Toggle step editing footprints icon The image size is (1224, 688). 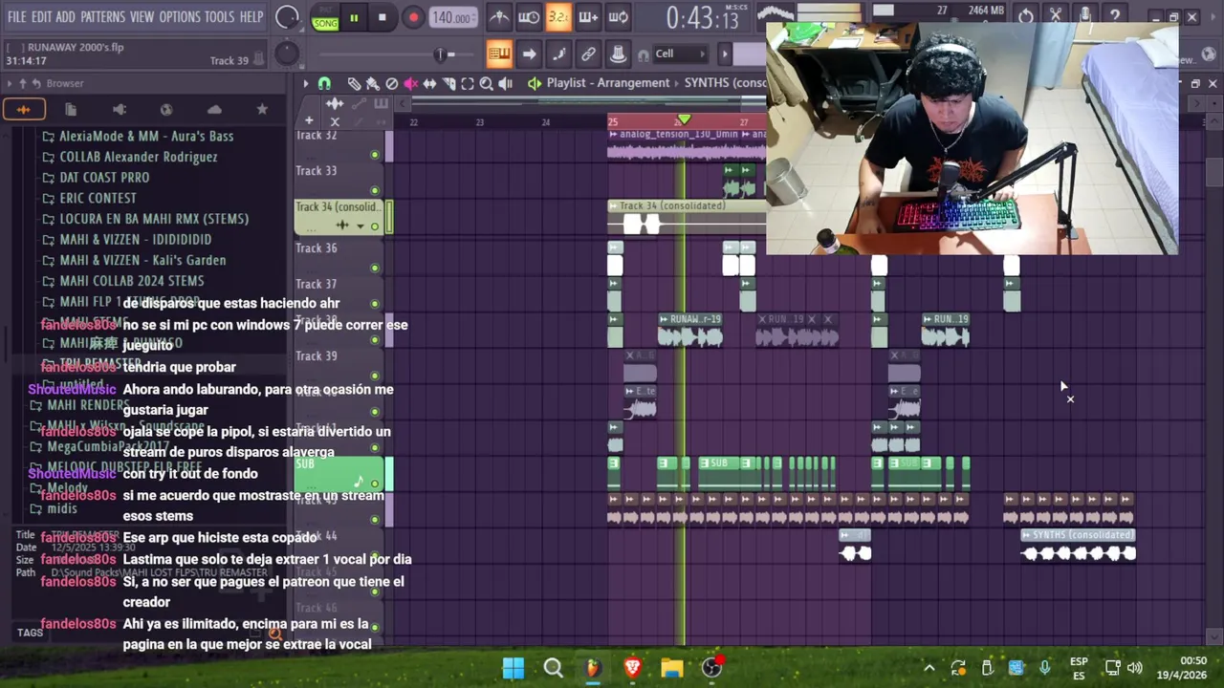pos(558,54)
